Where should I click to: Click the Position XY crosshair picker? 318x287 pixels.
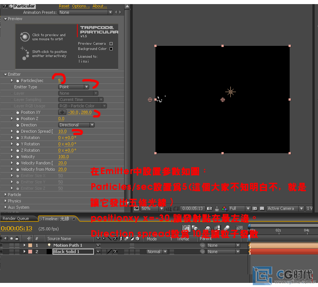tap(62, 112)
